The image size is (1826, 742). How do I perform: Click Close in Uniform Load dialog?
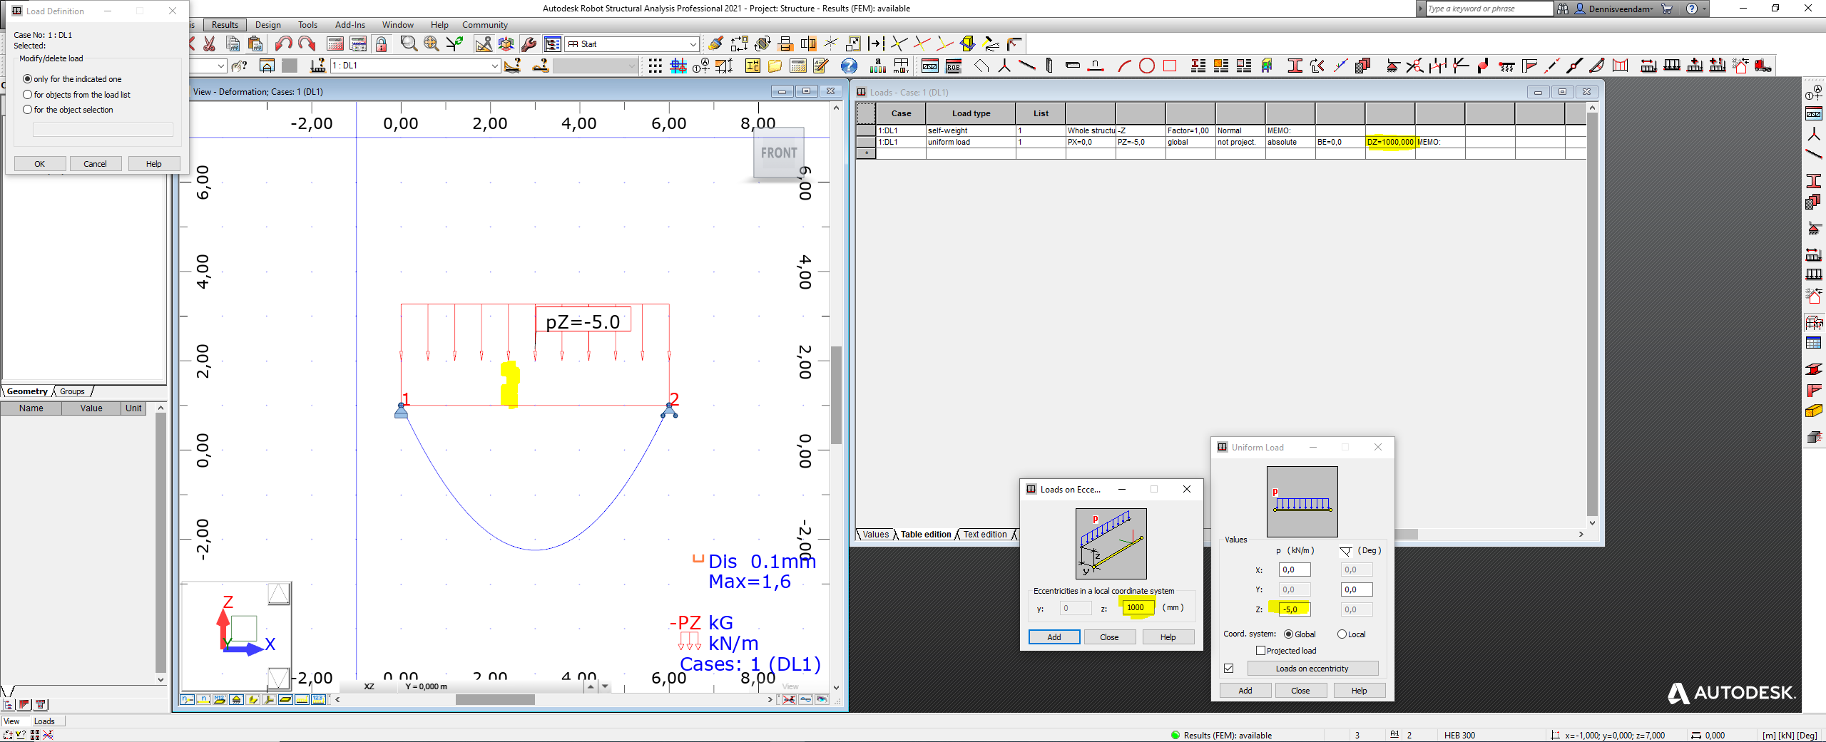[x=1300, y=691]
